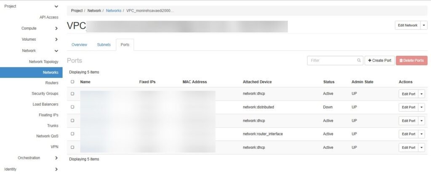Open Floating IPs in sidebar
This screenshot has width=431, height=174.
tap(49, 115)
